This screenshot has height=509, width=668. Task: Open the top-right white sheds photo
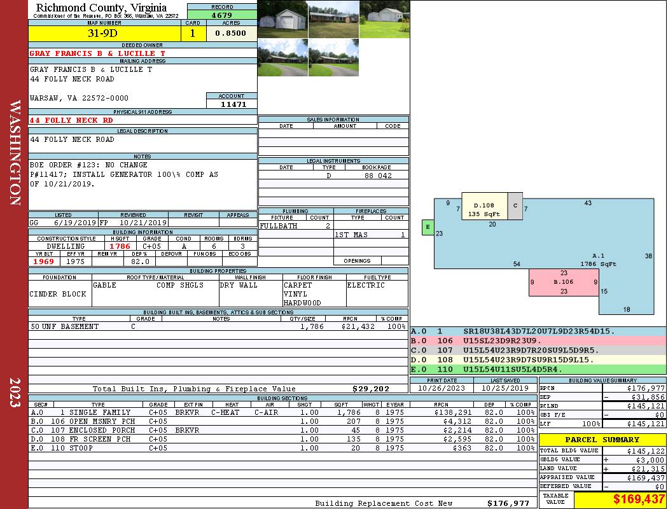tap(384, 19)
